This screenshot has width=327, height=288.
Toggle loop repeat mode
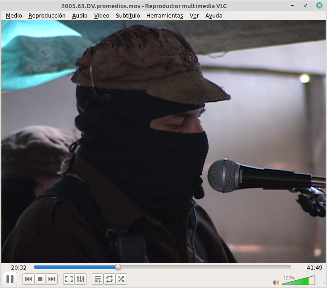(x=109, y=279)
